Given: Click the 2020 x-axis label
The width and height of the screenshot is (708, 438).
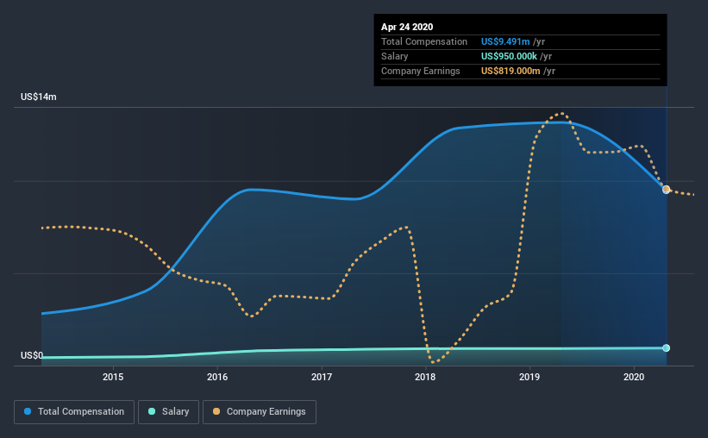Looking at the screenshot, I should coord(634,377).
